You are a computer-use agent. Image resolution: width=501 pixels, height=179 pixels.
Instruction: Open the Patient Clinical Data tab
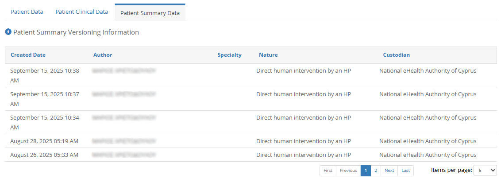(82, 12)
